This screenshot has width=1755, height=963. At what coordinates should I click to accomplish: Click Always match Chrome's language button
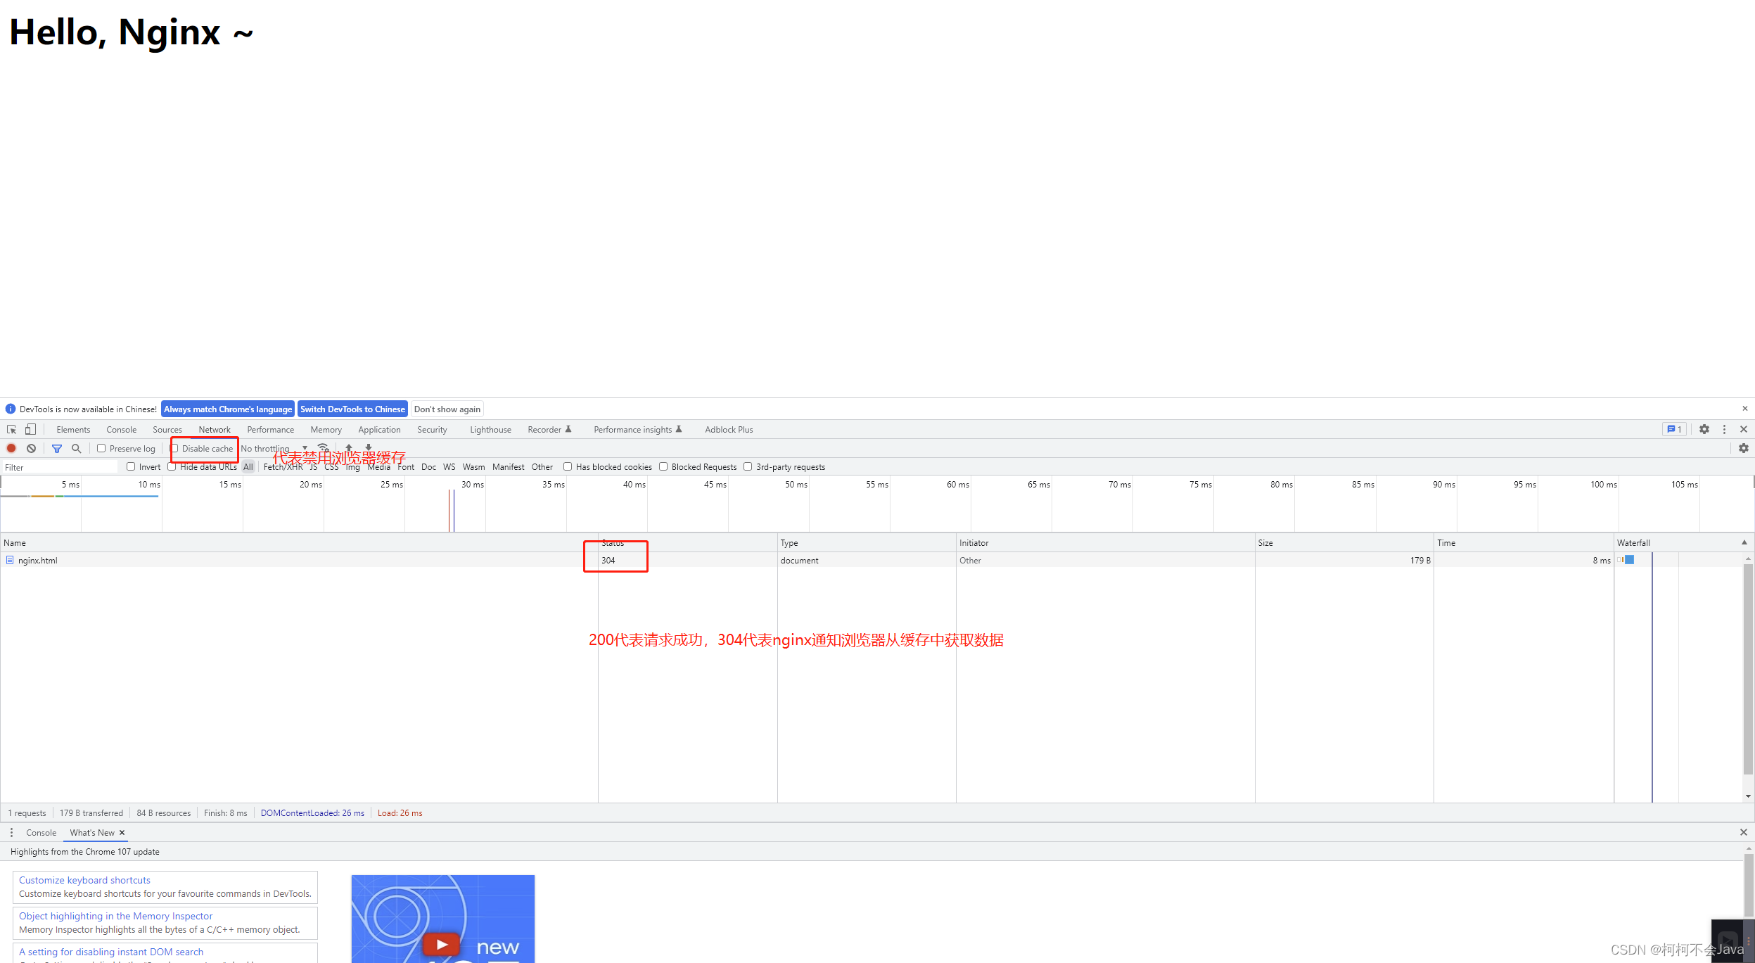[228, 409]
